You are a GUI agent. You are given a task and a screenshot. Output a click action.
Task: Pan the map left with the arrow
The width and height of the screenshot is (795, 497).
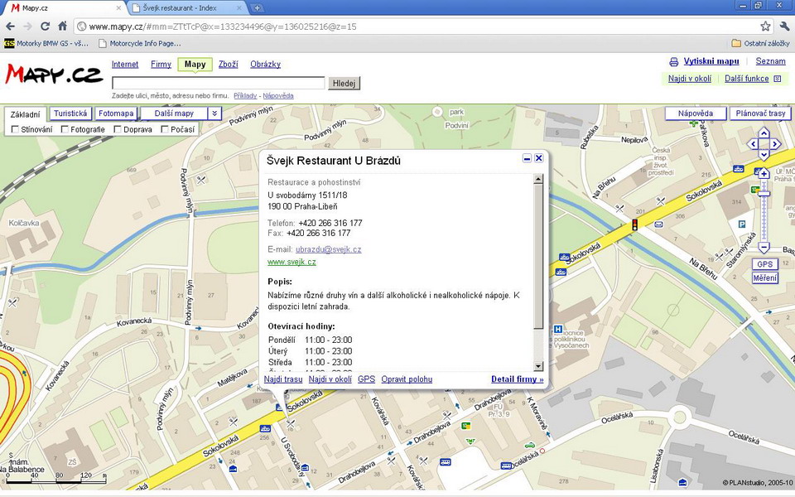coord(753,144)
